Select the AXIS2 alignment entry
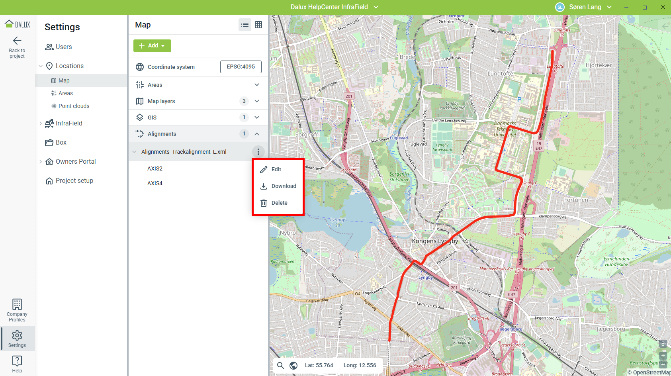The image size is (671, 376). tap(155, 168)
